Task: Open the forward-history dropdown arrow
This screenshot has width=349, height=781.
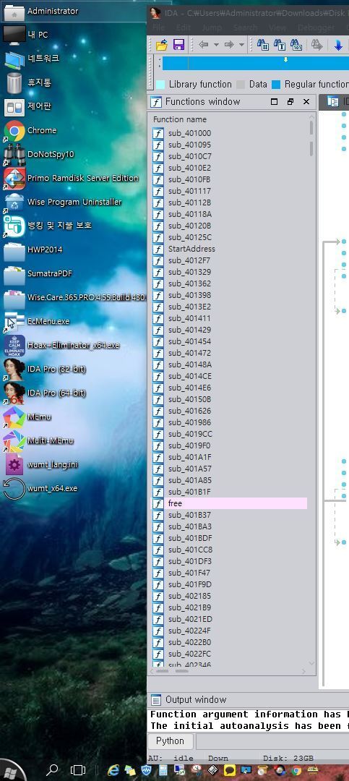Action: point(241,45)
